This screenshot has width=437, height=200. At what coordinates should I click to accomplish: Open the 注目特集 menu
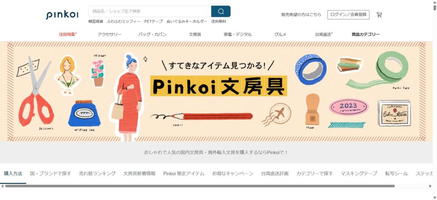click(x=68, y=35)
